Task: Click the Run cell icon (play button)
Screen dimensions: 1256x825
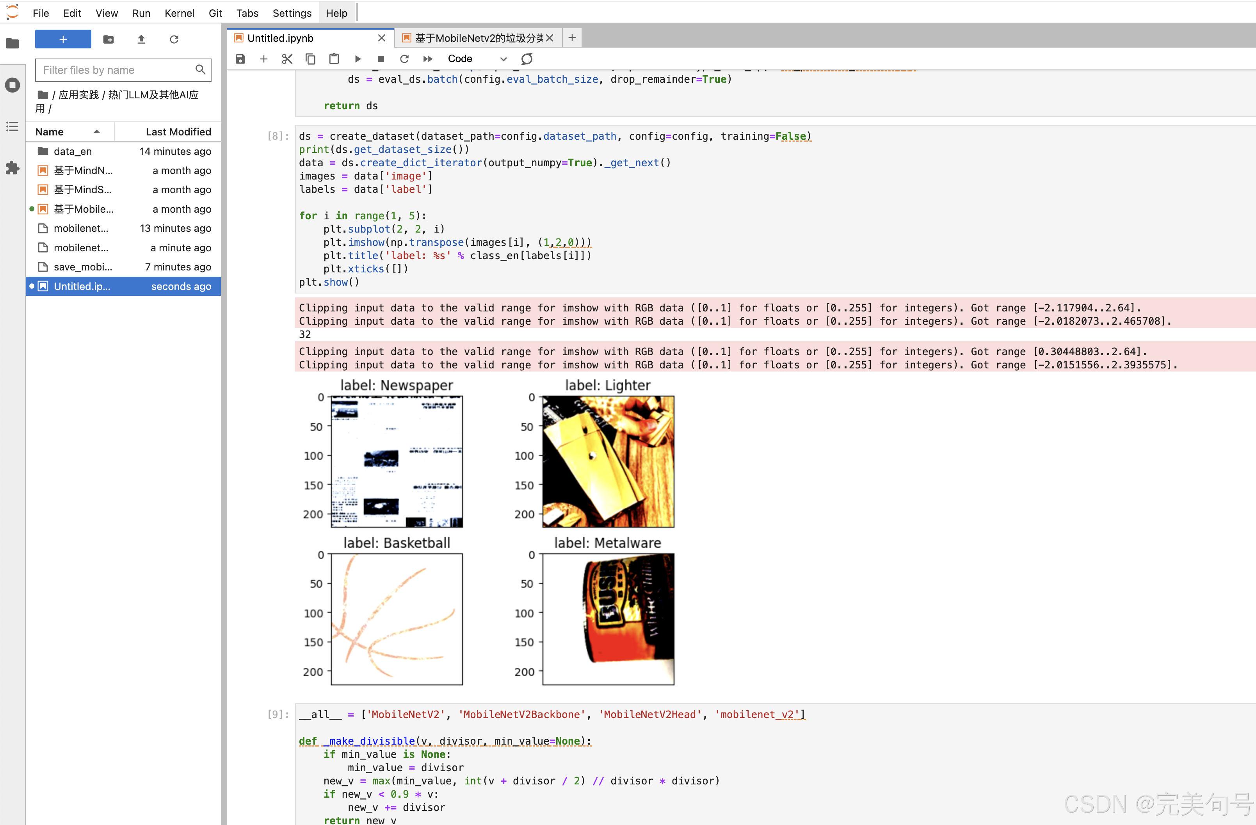Action: click(357, 59)
